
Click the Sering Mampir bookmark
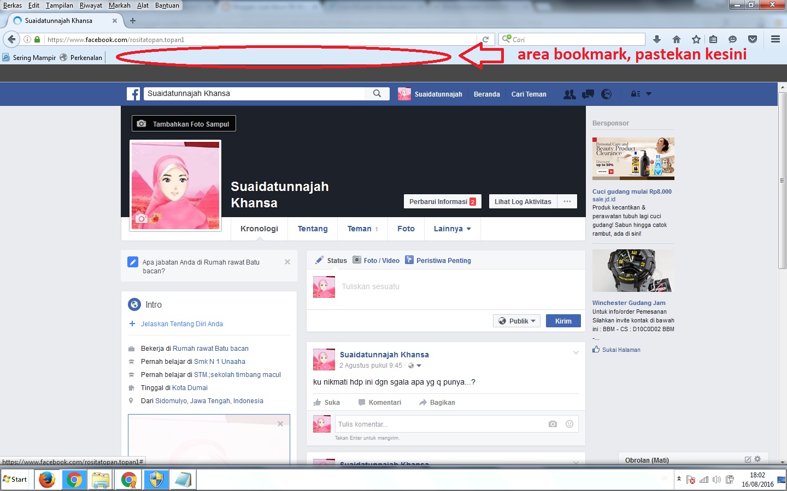pyautogui.click(x=29, y=57)
